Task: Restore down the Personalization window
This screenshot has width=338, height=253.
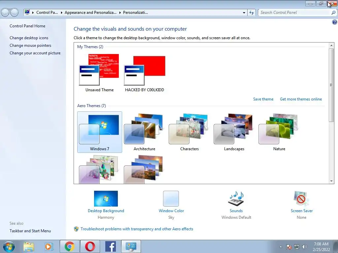Action: 321,4
